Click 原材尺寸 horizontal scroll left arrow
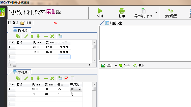 click(x=10, y=65)
